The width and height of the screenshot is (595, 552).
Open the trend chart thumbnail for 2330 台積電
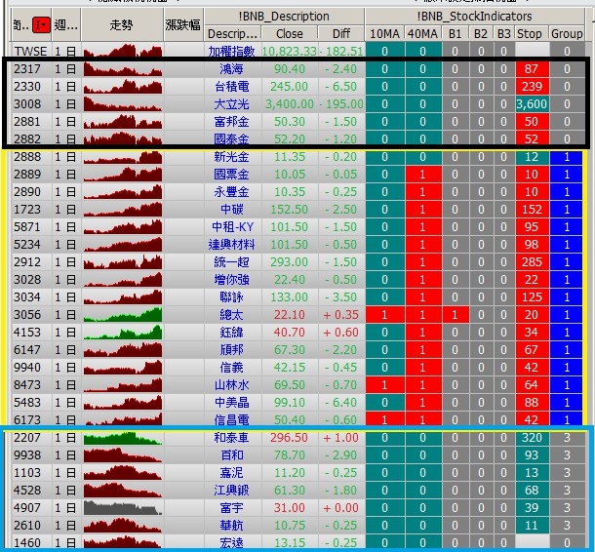coord(123,87)
